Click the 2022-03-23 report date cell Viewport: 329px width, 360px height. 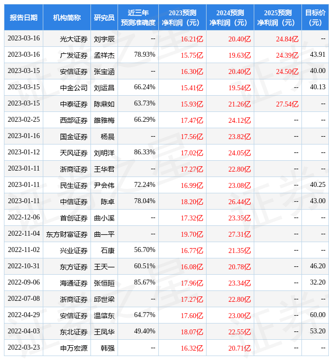pyautogui.click(x=24, y=348)
